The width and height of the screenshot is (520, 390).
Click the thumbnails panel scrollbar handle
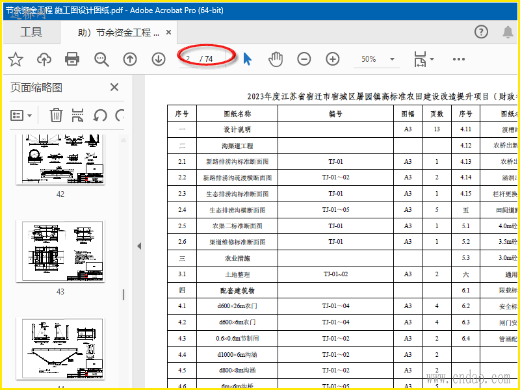(123, 294)
